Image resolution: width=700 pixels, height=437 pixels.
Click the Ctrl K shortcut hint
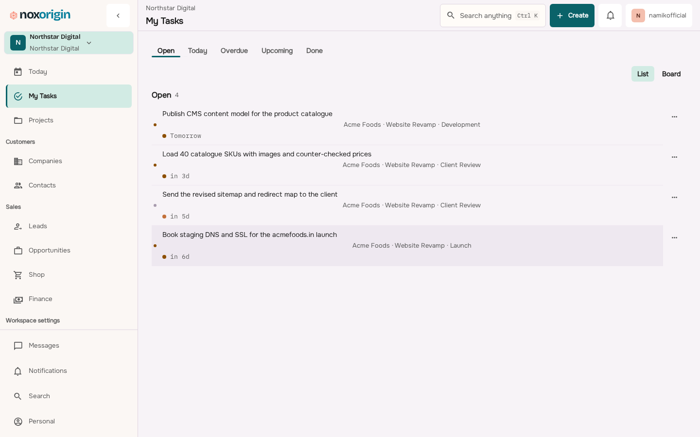pos(527,16)
